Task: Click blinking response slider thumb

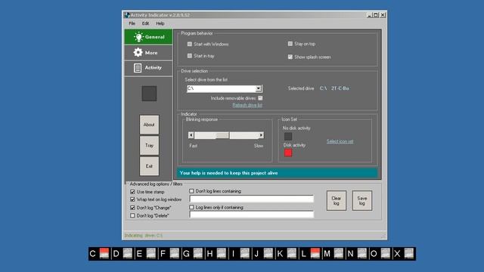Action: tap(222, 135)
